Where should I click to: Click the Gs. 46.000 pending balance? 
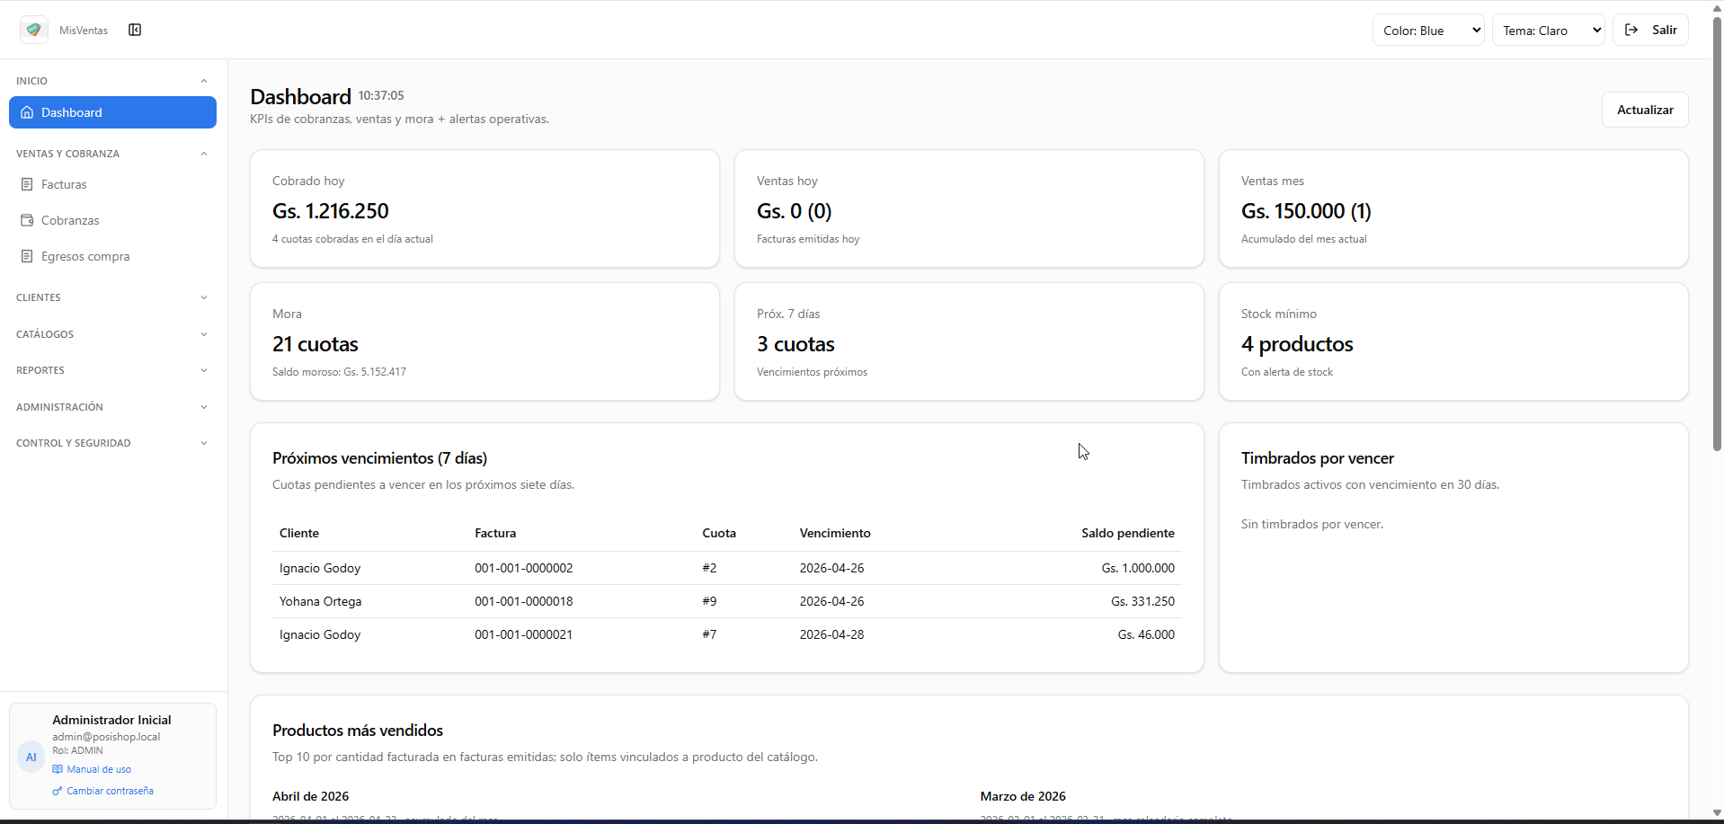tap(1146, 634)
